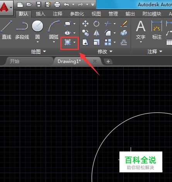Click the new drawing tab plus button
Viewport: 172px width, 182px height.
[x=108, y=61]
